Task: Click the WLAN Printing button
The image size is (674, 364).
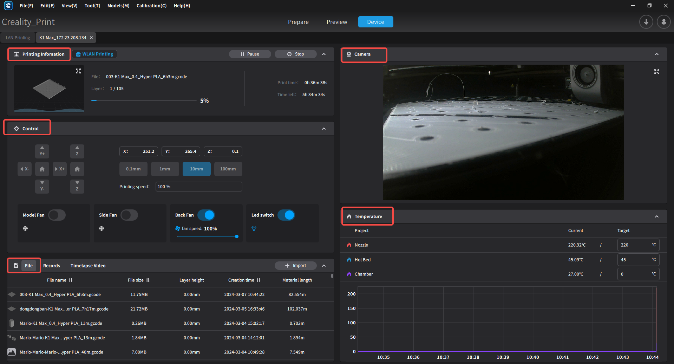Action: click(94, 54)
